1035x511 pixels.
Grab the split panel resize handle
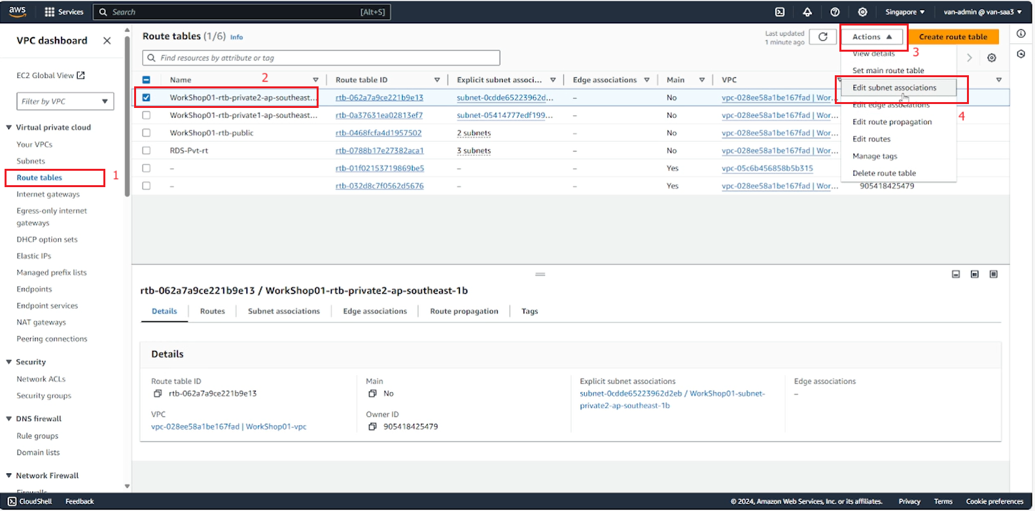click(540, 274)
